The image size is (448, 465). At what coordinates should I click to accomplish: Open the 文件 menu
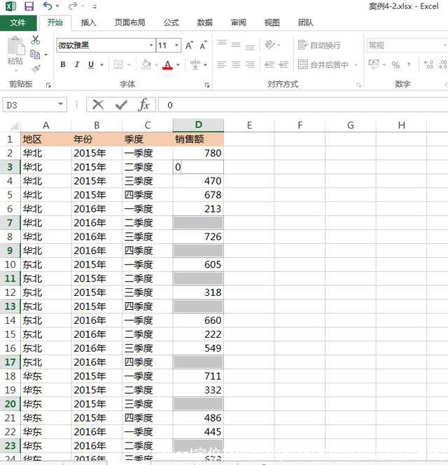coord(17,22)
